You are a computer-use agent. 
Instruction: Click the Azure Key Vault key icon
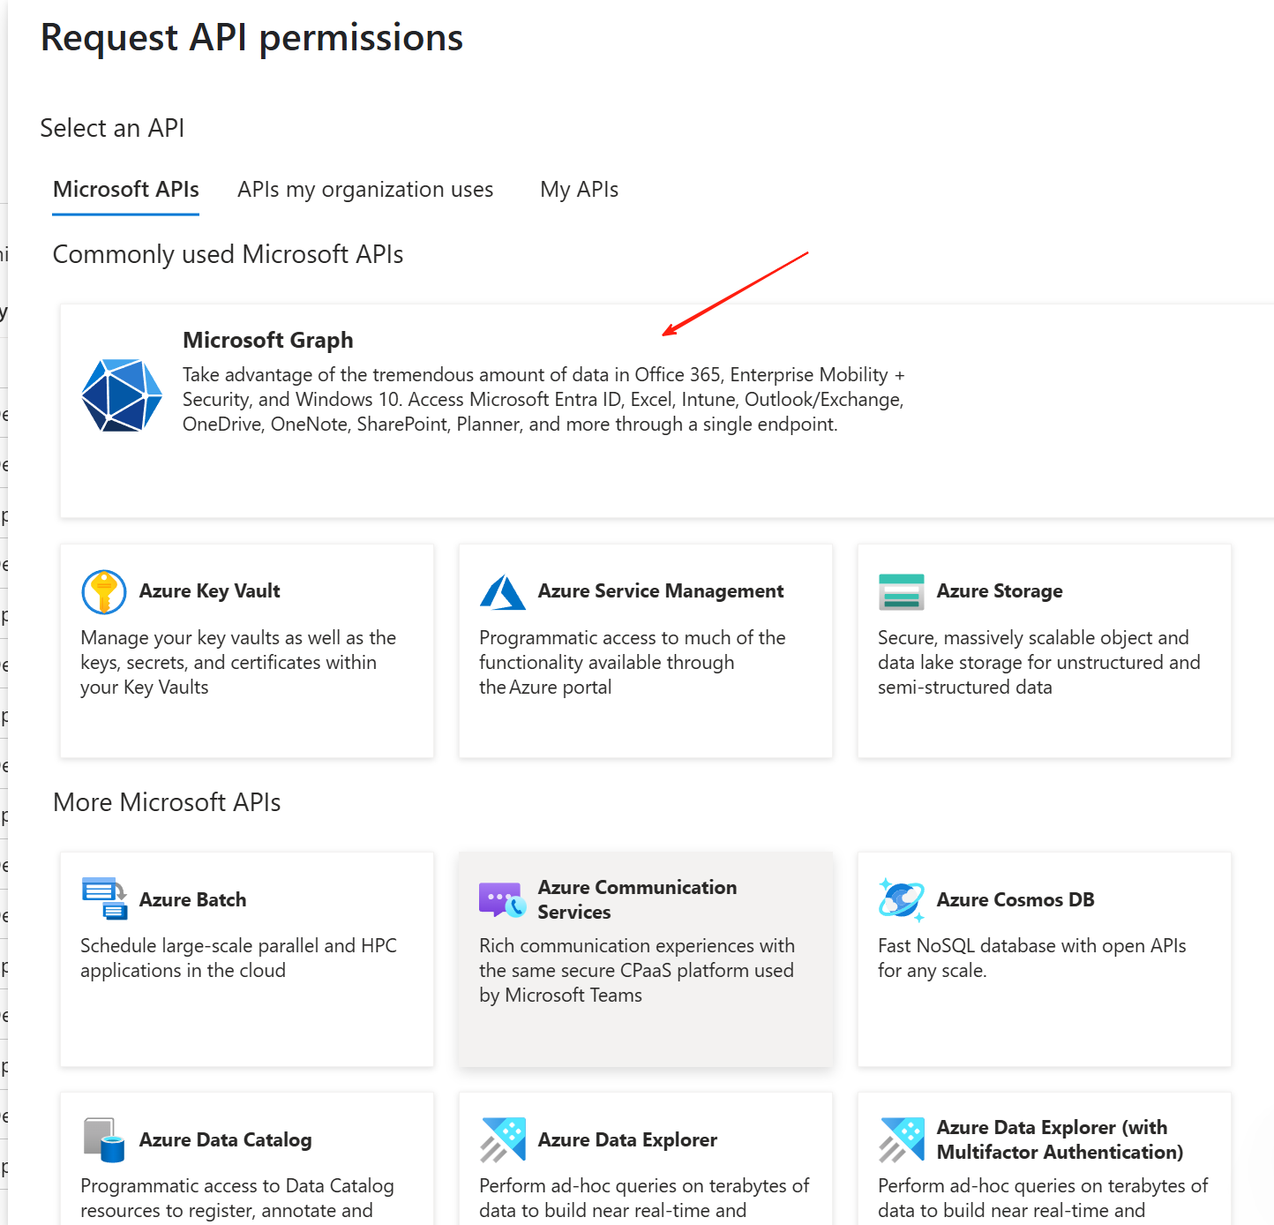[104, 591]
